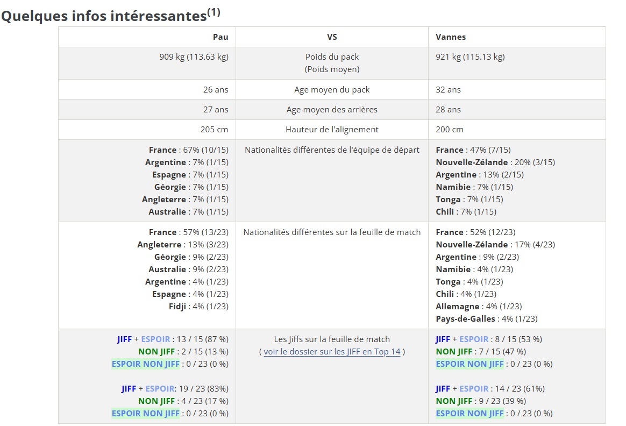This screenshot has height=426, width=626.
Task: Select Pau's 909 kg pack weight value
Action: tap(194, 57)
